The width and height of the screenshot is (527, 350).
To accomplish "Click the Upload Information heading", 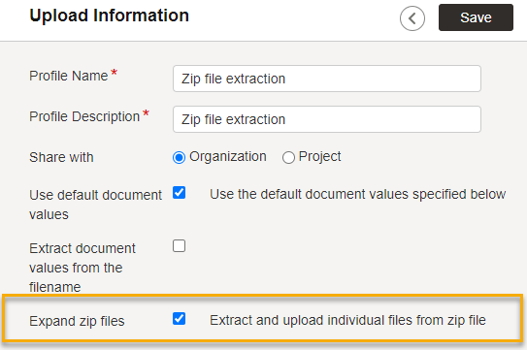I will coord(110,16).
